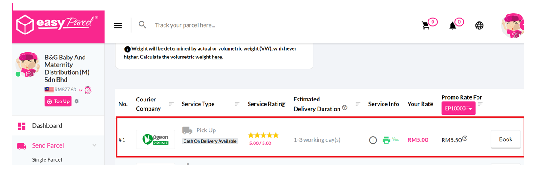The image size is (537, 173).
Task: Click the Top Up button
Action: tap(58, 101)
